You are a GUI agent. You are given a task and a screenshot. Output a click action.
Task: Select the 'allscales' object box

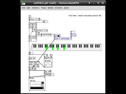pyautogui.click(x=33, y=37)
